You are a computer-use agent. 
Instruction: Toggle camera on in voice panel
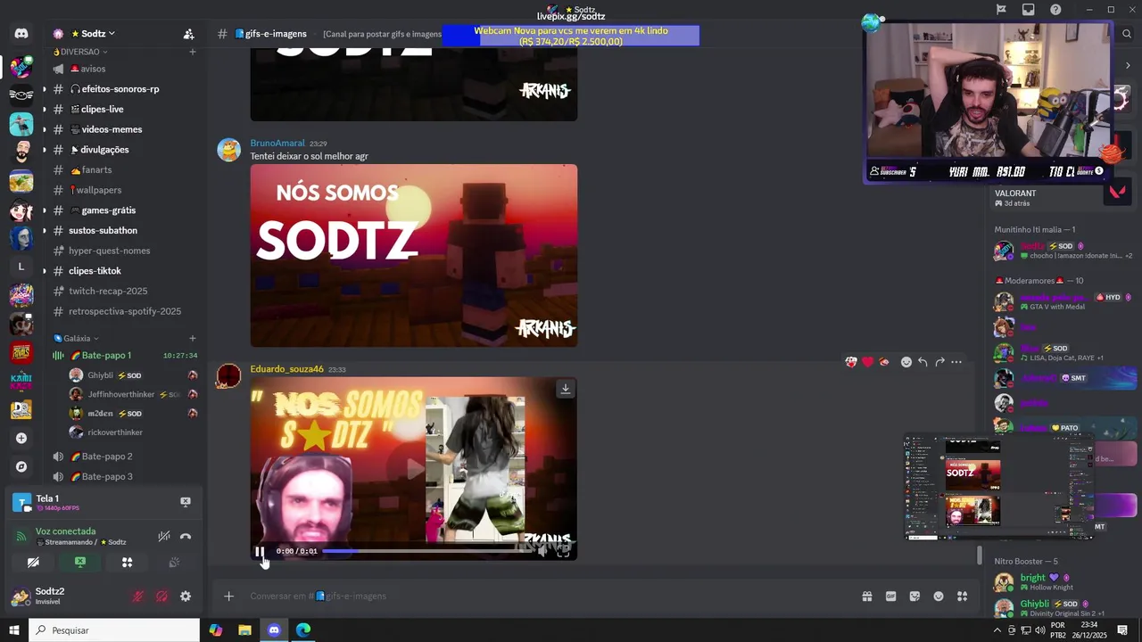33,563
